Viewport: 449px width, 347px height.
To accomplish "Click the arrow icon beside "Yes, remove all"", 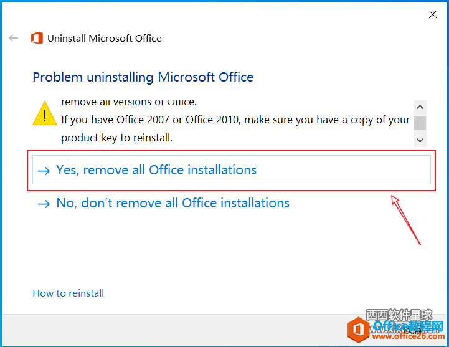I will coord(44,171).
